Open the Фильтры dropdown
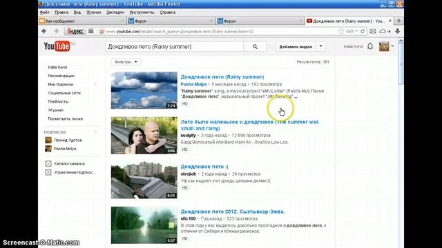The width and height of the screenshot is (442, 248). [126, 62]
